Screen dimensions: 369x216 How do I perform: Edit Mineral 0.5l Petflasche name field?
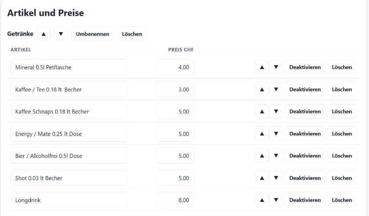tap(69, 67)
